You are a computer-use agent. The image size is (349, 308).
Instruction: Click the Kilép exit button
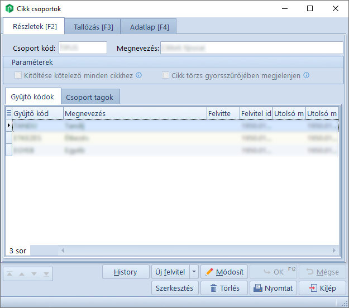(322, 288)
